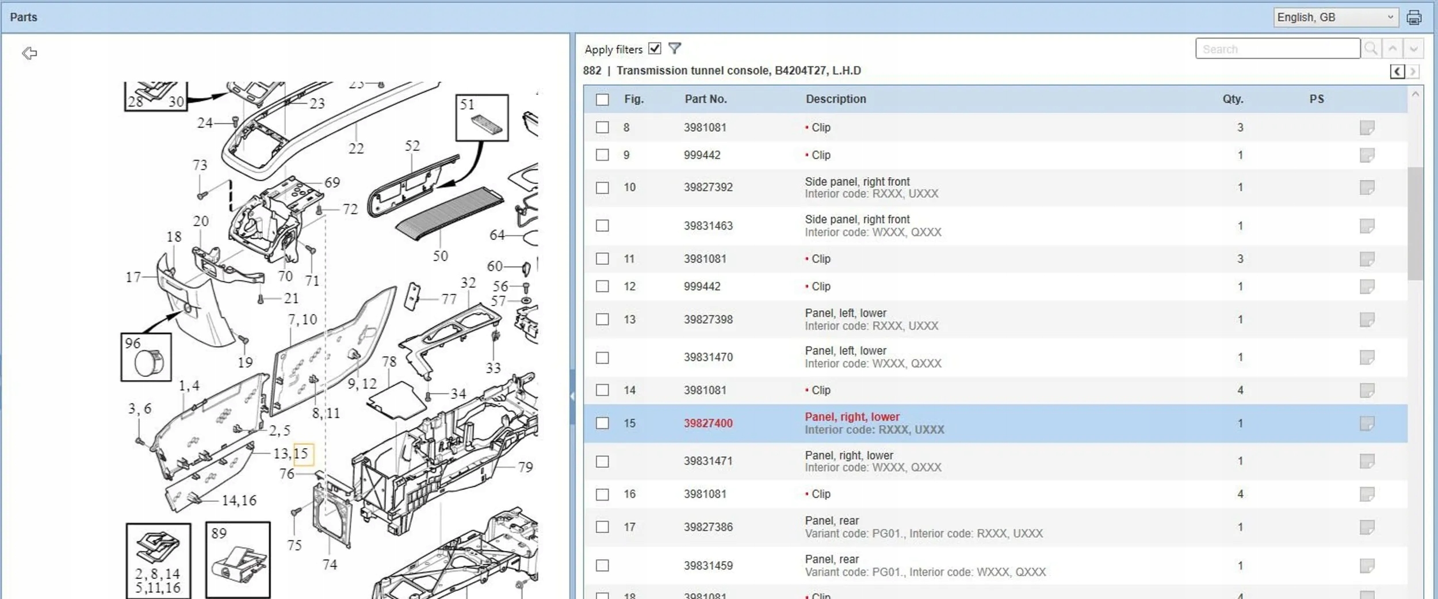Viewport: 1438px width, 599px height.
Task: Collapse the diagram panel splitter handle
Action: click(572, 396)
